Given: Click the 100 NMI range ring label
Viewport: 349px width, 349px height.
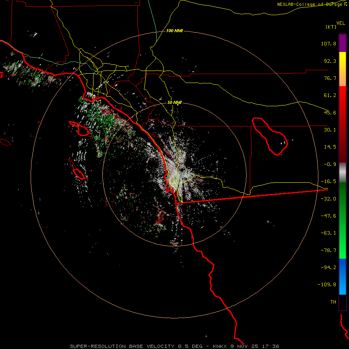Looking at the screenshot, I should point(175,31).
